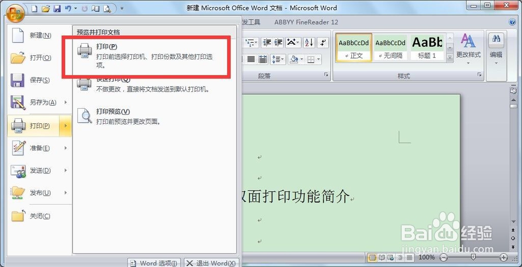Open the ABBYY FineReader 12 ribbon tab
This screenshot has height=267, width=522.
click(x=306, y=22)
